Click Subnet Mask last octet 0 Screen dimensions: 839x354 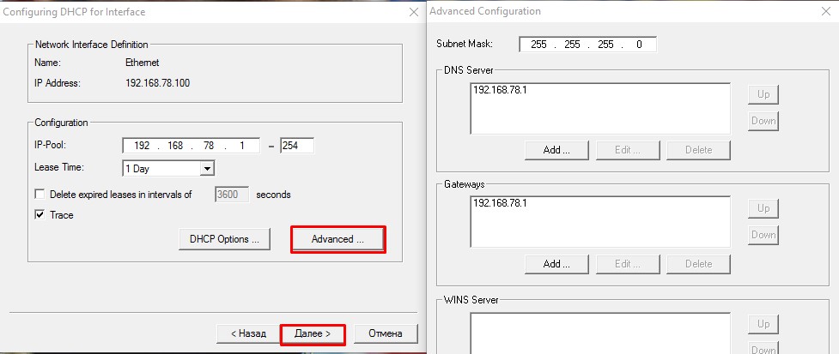tap(639, 45)
